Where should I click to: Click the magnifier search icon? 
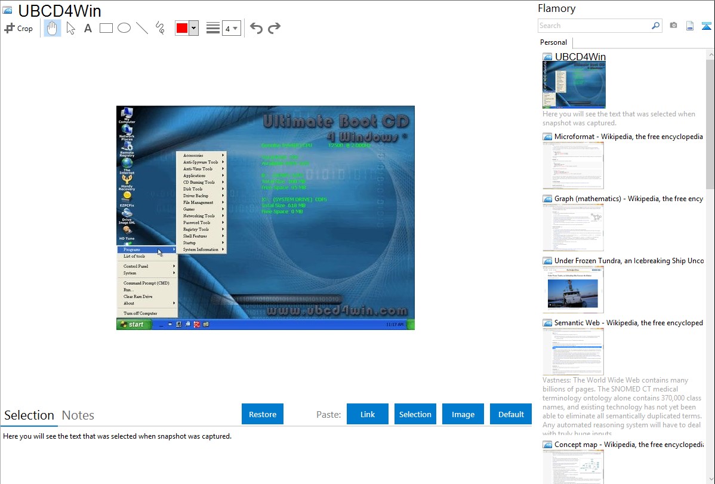656,26
